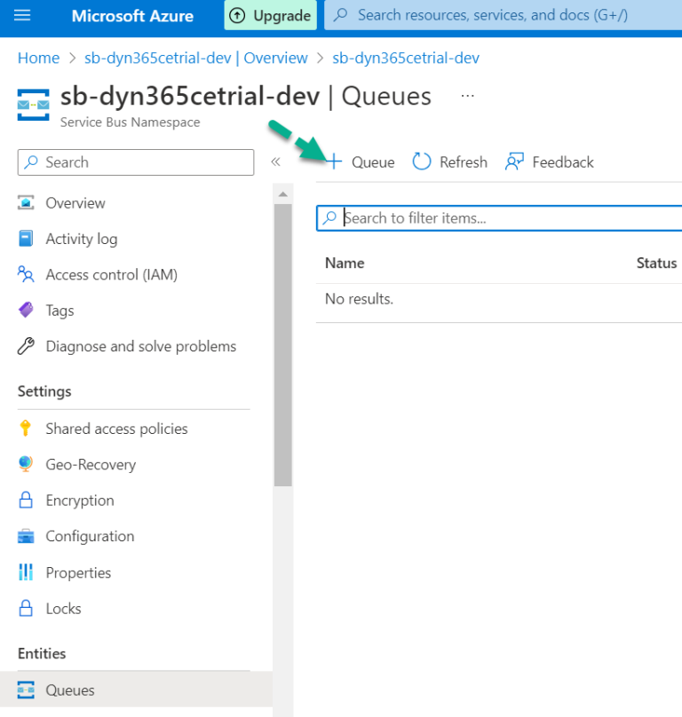Image resolution: width=682 pixels, height=717 pixels.
Task: Select Queues under Entities
Action: (x=70, y=689)
